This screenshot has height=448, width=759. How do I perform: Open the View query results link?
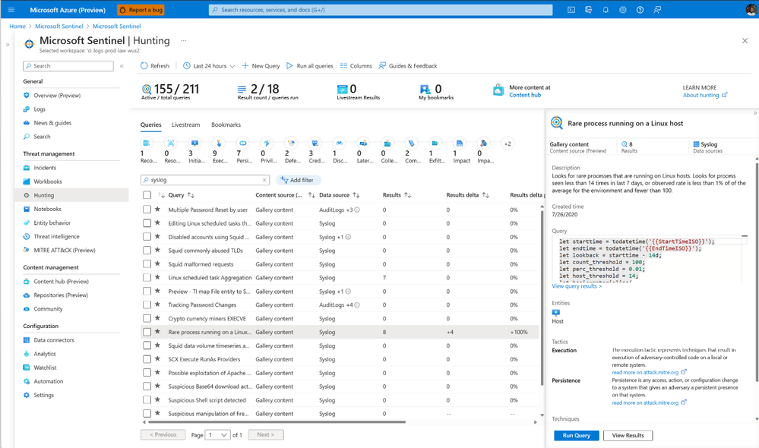pos(577,286)
